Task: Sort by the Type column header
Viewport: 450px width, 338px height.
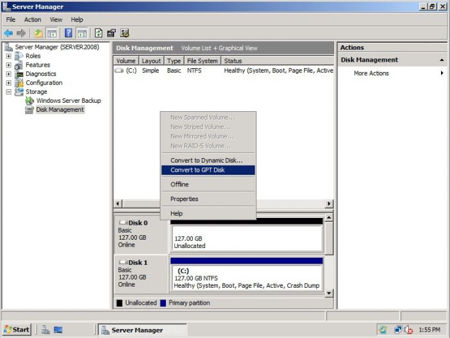Action: pyautogui.click(x=174, y=61)
